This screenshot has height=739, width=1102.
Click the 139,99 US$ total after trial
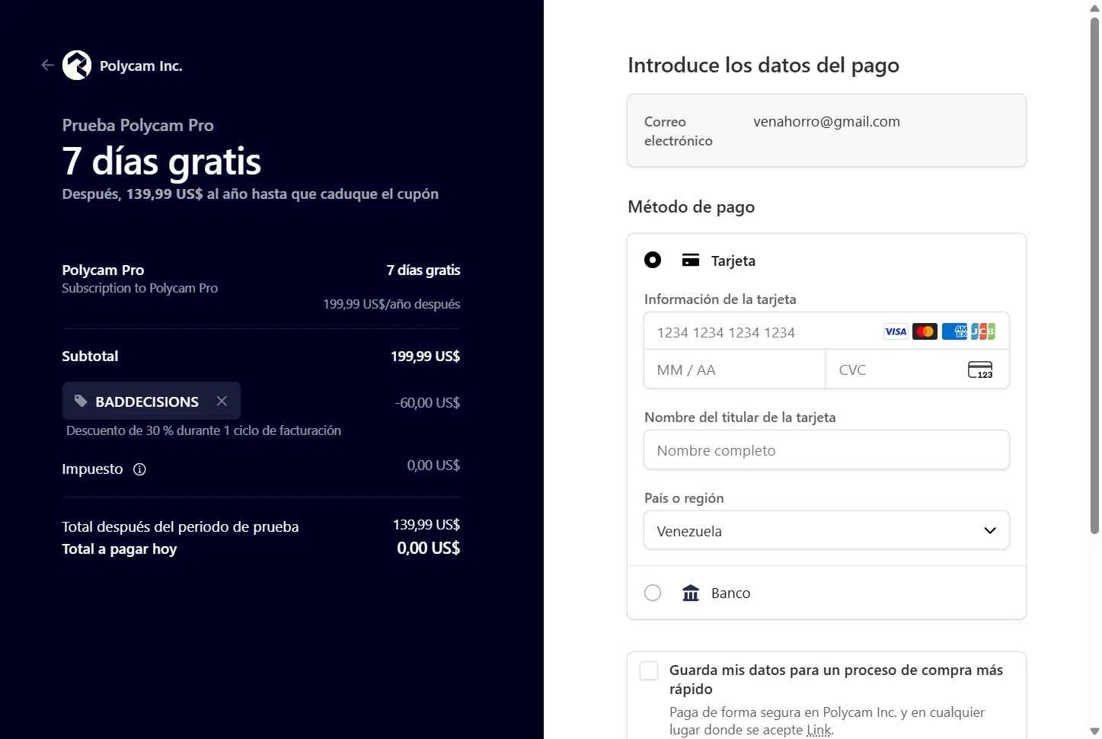click(x=426, y=524)
